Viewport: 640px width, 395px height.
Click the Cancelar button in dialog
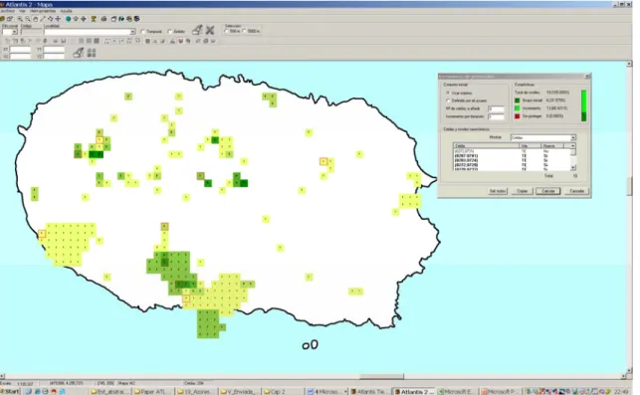click(577, 191)
